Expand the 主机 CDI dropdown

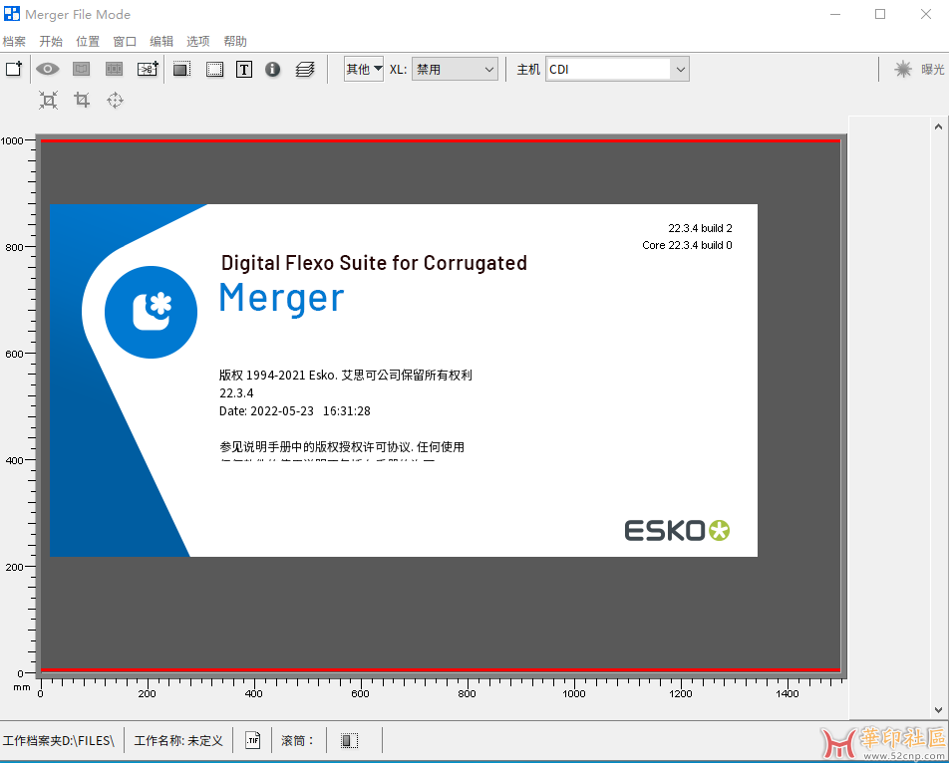coord(617,69)
